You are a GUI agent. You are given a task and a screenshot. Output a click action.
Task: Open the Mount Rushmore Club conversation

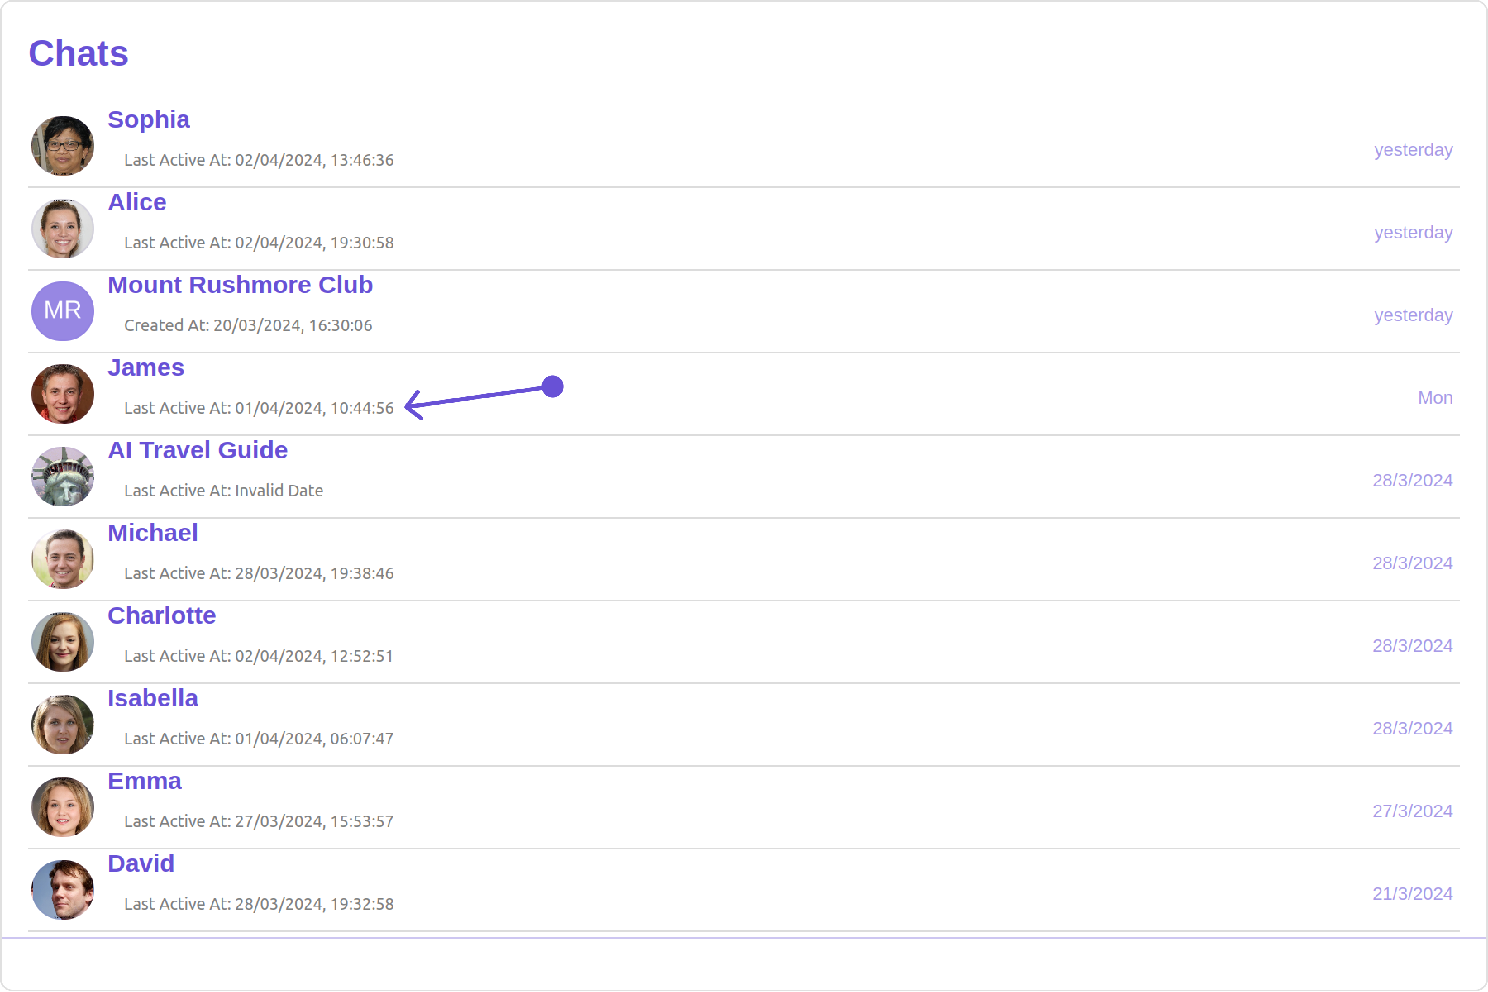[240, 285]
